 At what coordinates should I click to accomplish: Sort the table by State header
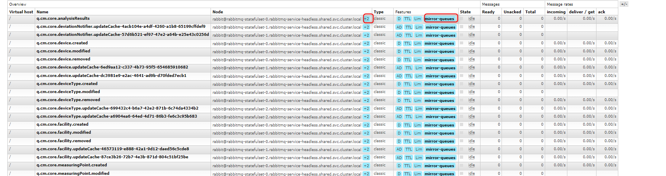[465, 12]
